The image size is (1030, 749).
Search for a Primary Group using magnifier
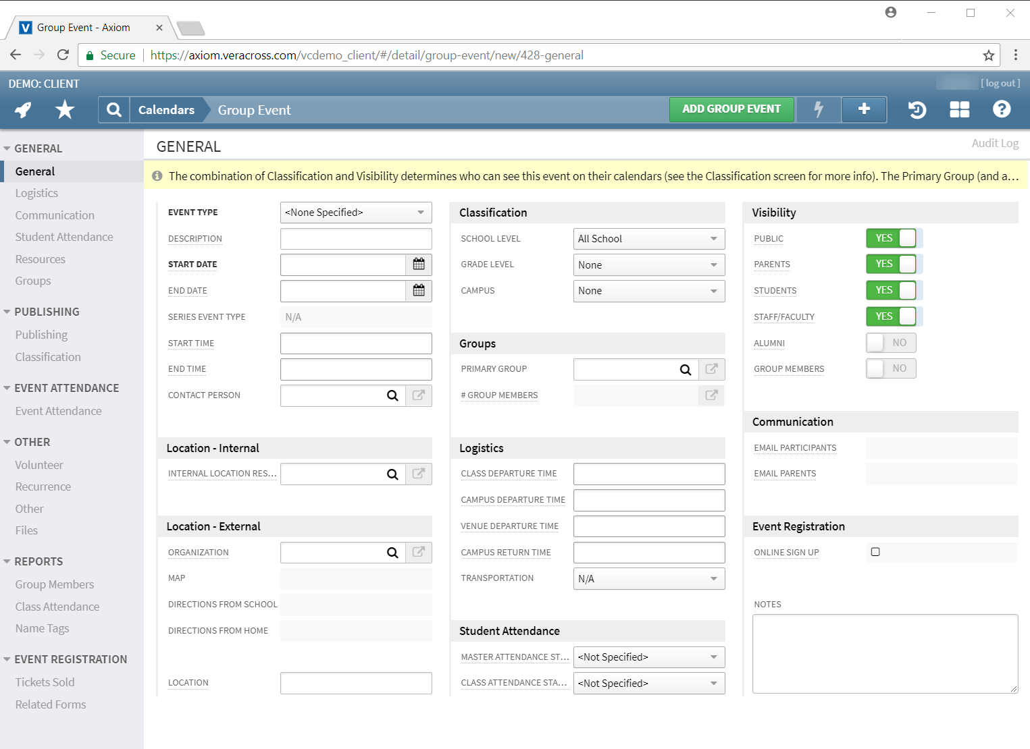click(x=685, y=370)
